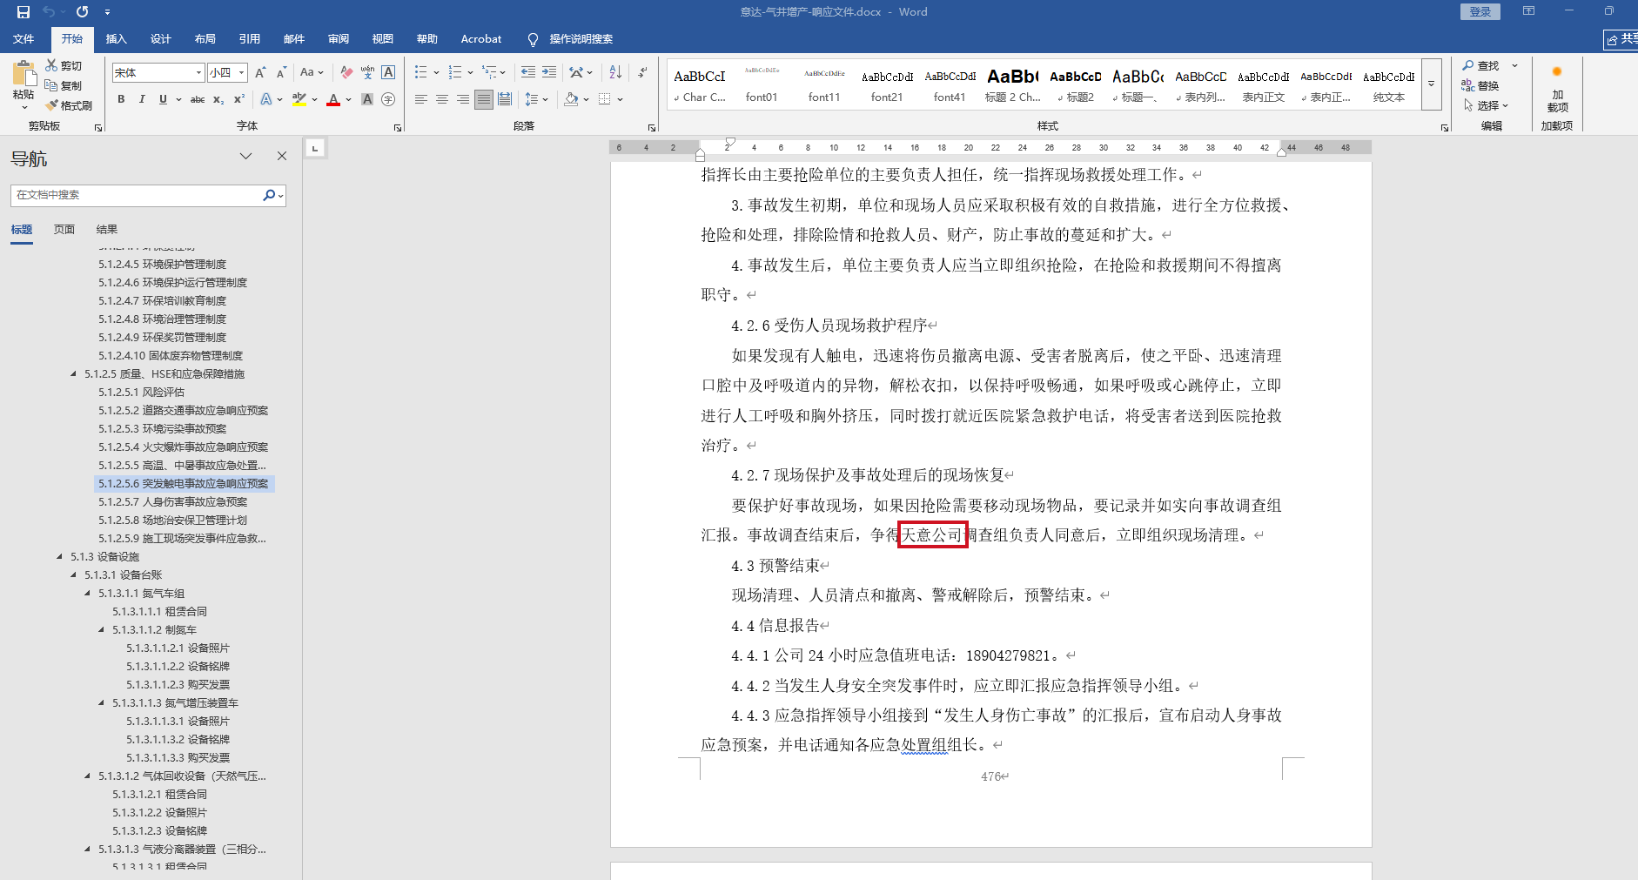Toggle underline formatting
The image size is (1638, 880).
click(x=163, y=99)
